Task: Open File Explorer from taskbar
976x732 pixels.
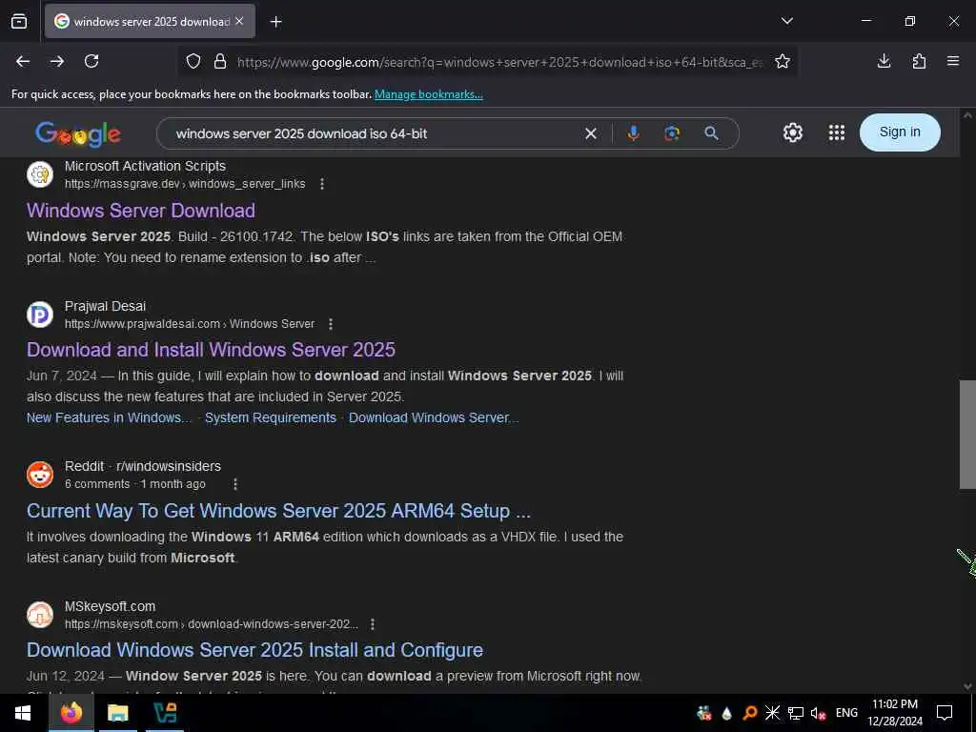Action: click(117, 713)
